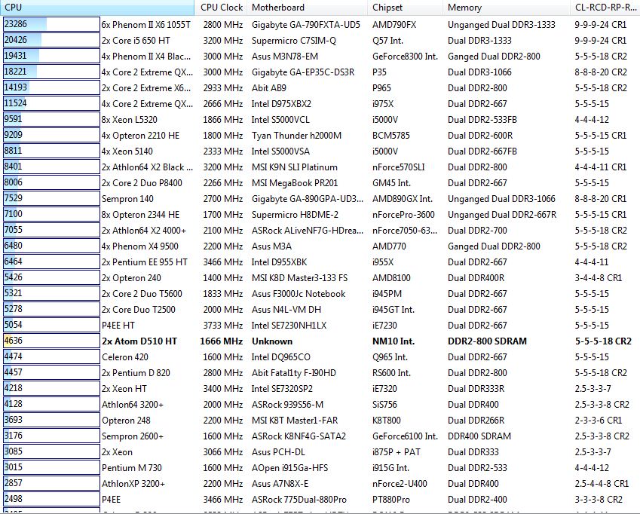Select the Athlon64 3200+ row
Screen dimensions: 640x514
click(x=320, y=404)
